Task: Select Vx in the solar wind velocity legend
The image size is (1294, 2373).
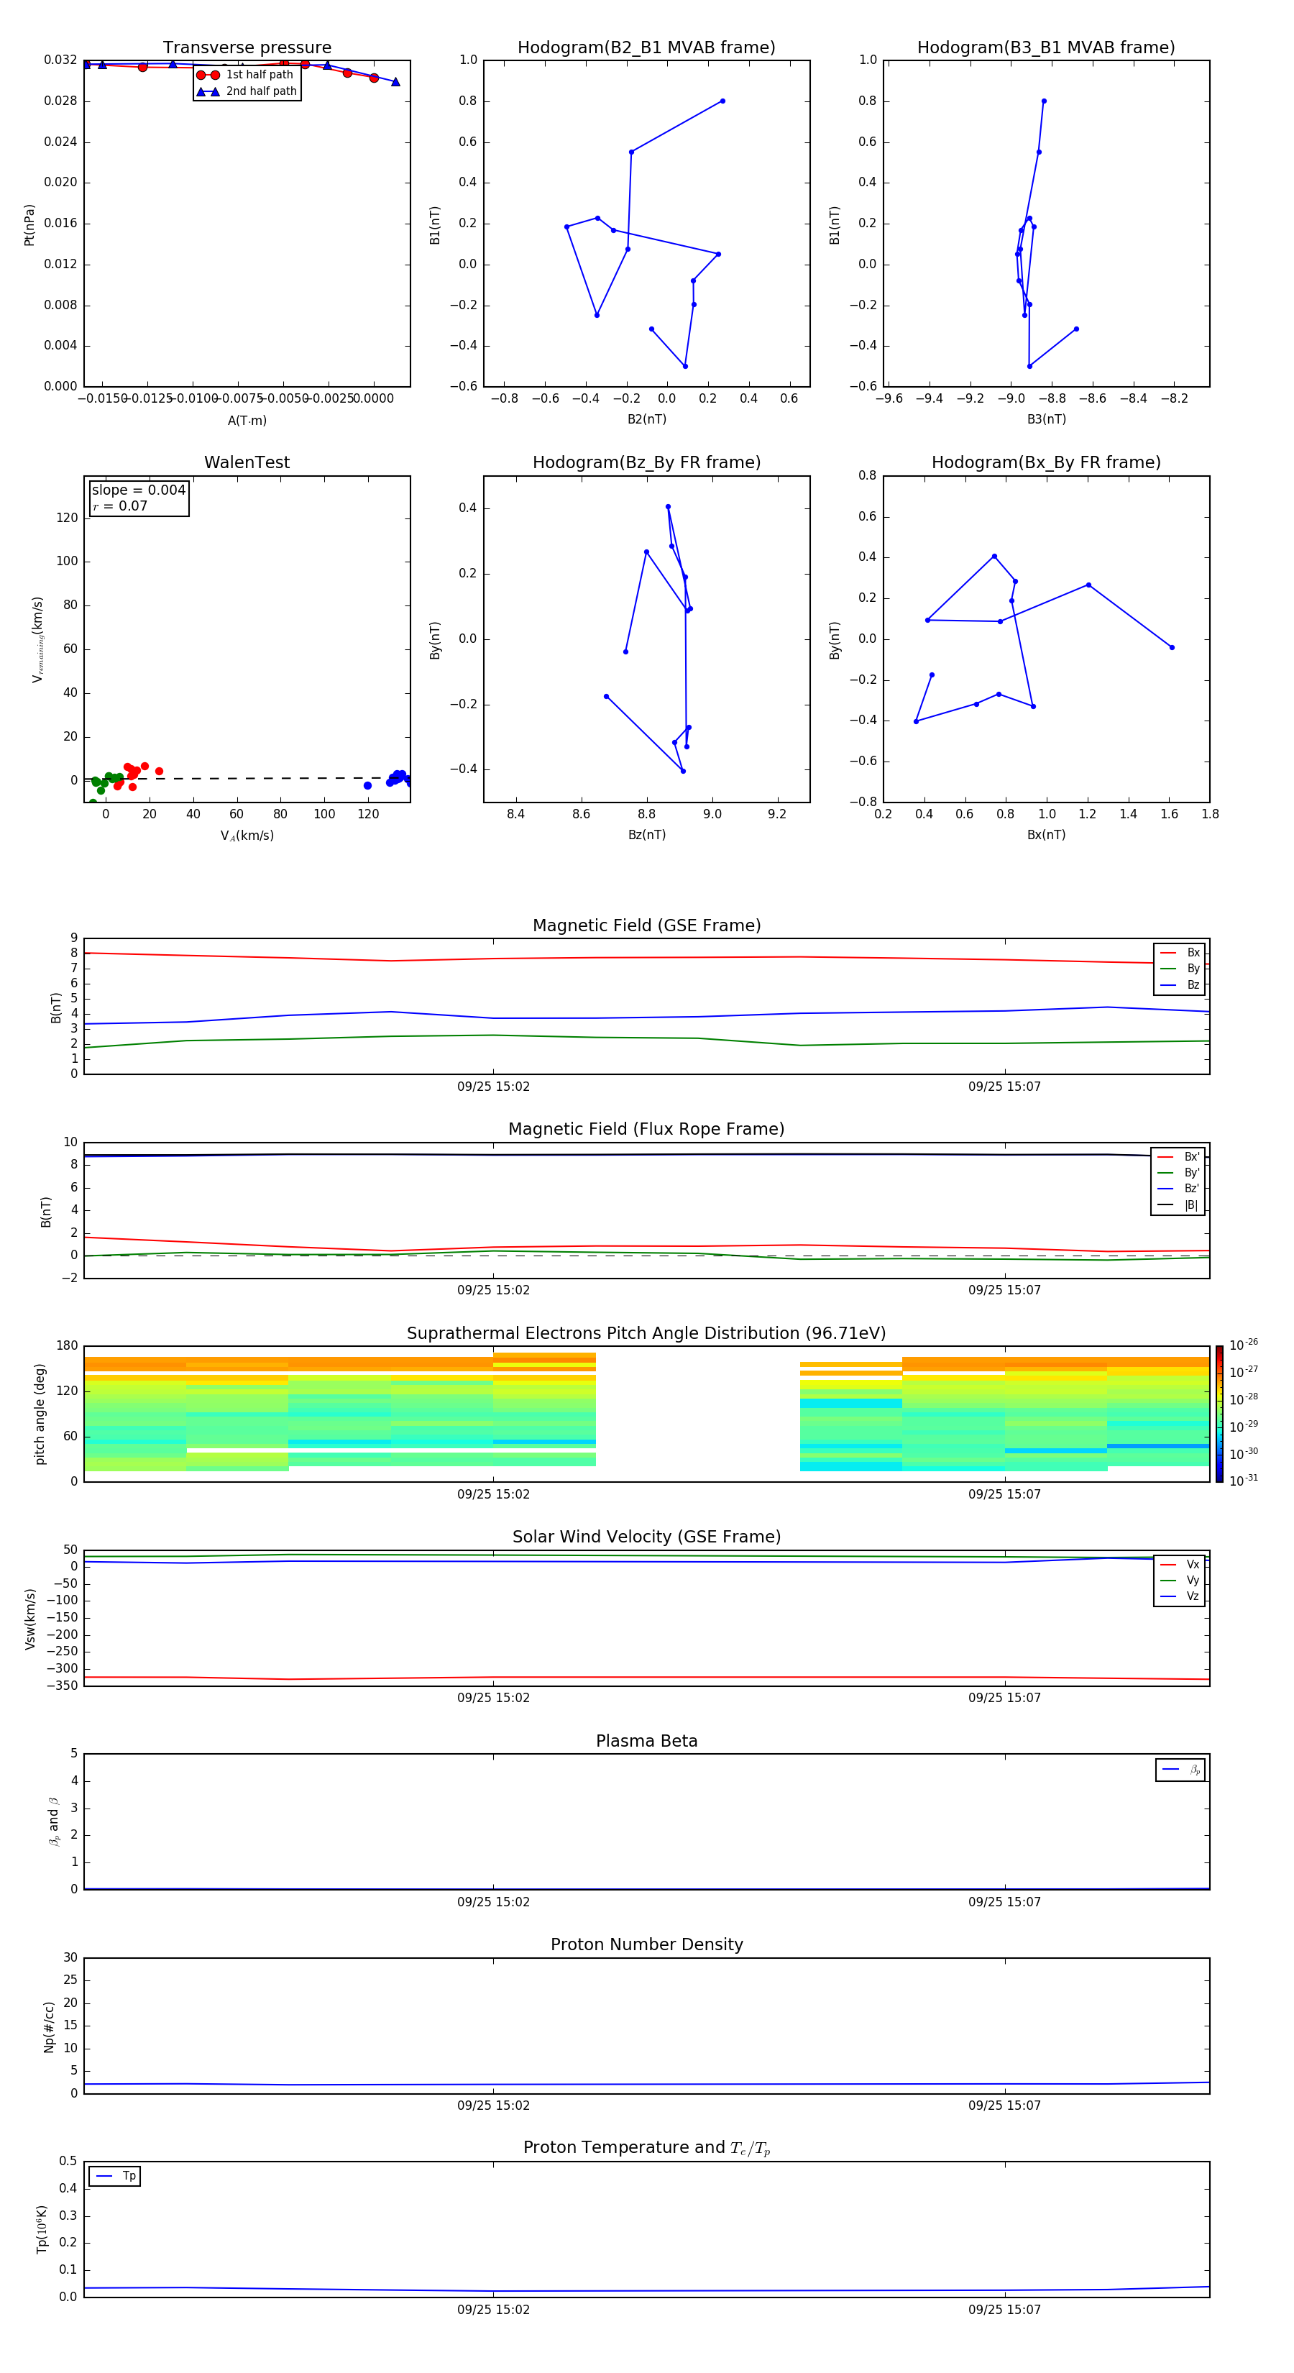Action: [x=1180, y=1564]
